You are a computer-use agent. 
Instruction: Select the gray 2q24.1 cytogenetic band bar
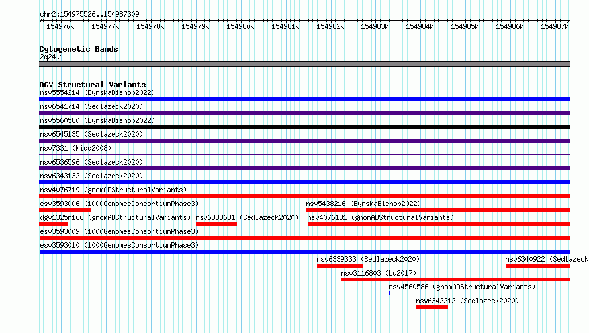304,64
